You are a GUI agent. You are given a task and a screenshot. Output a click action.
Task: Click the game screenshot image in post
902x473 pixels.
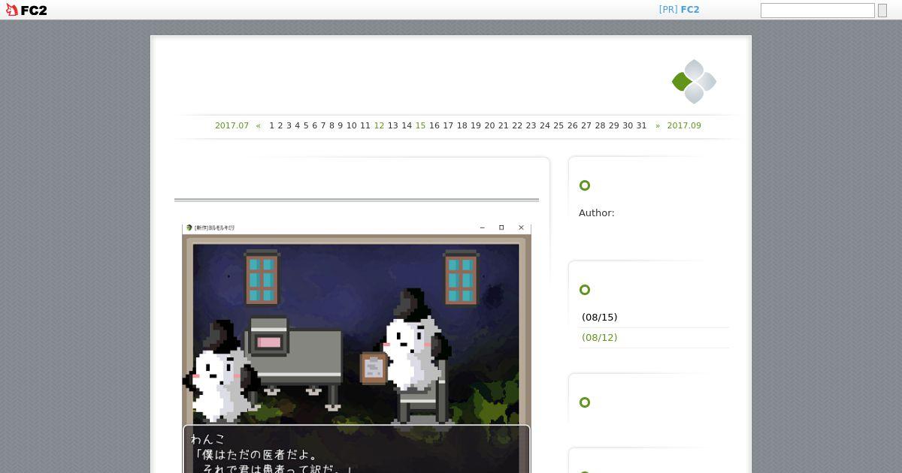(356, 348)
